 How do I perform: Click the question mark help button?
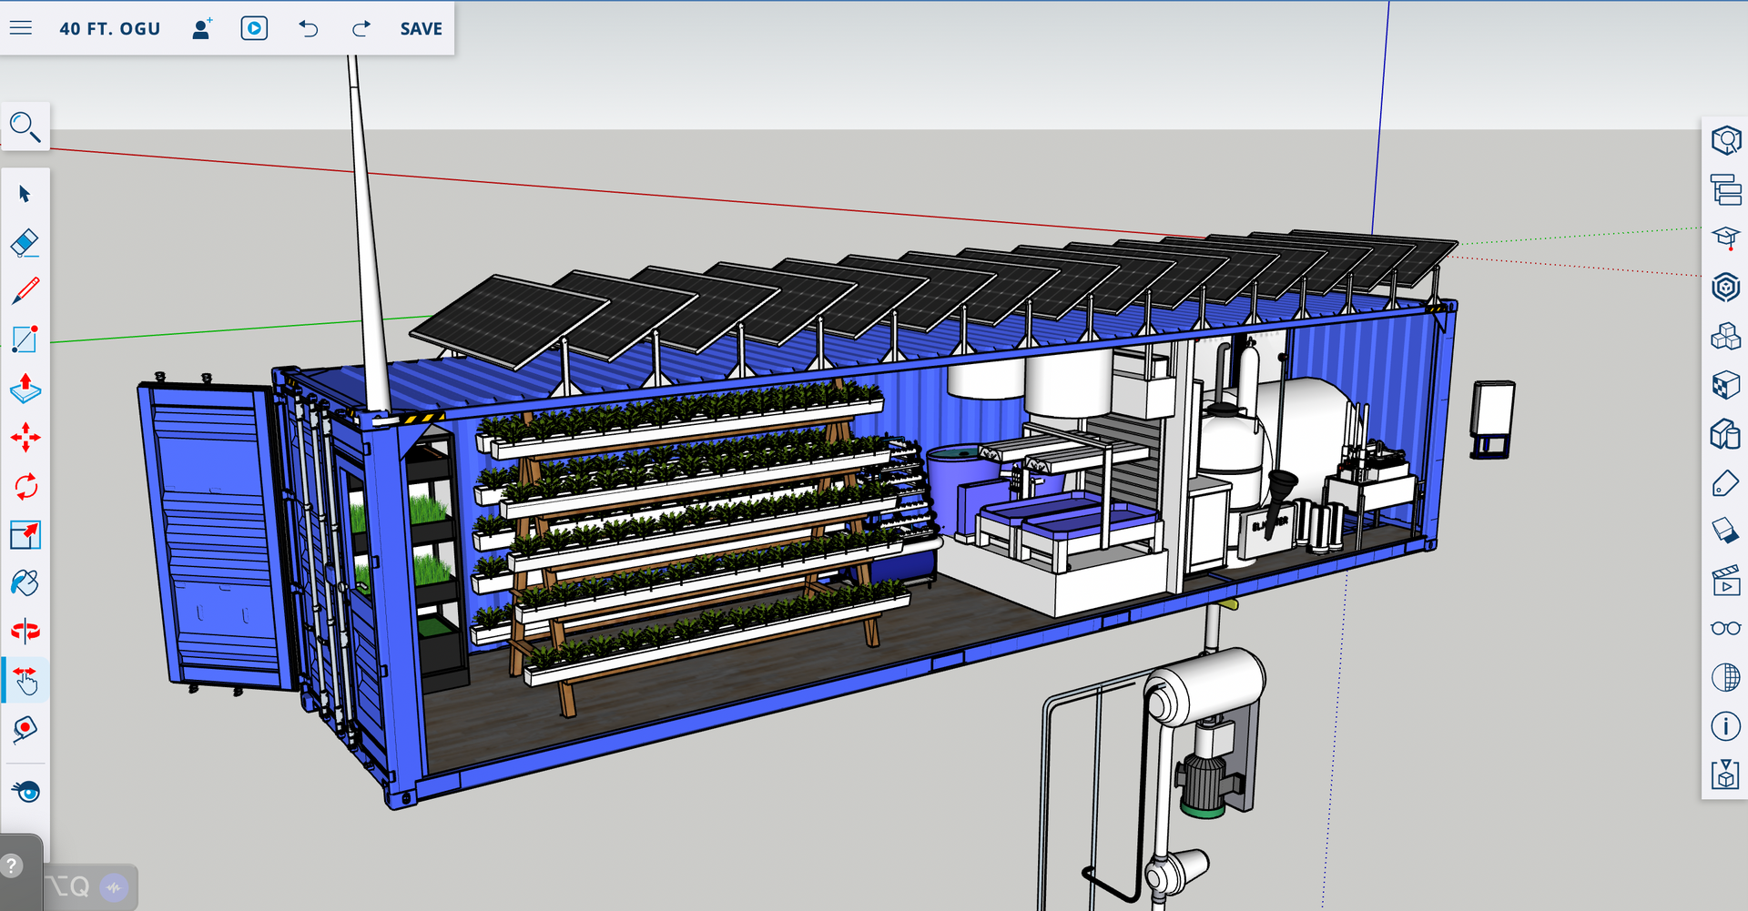pos(13,865)
